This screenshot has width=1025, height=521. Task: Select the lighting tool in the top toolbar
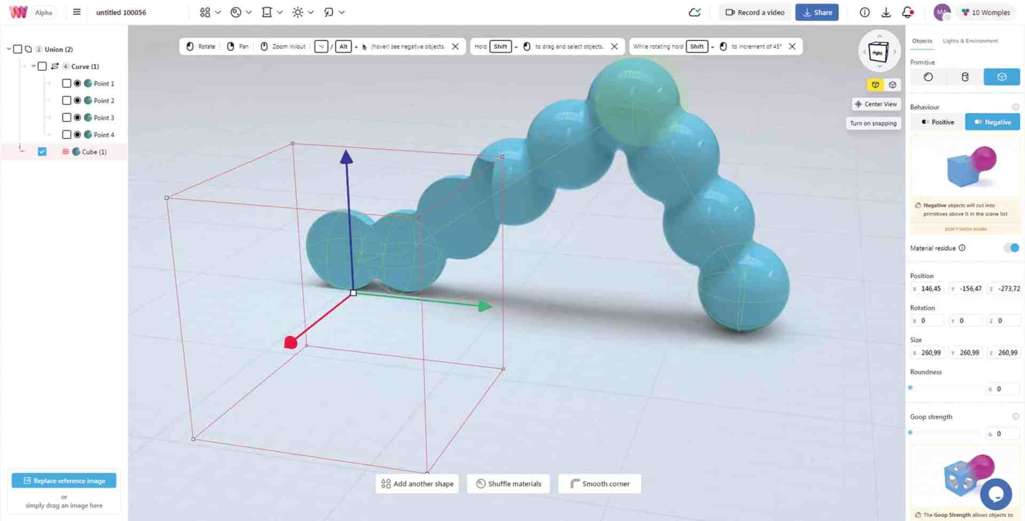[298, 12]
